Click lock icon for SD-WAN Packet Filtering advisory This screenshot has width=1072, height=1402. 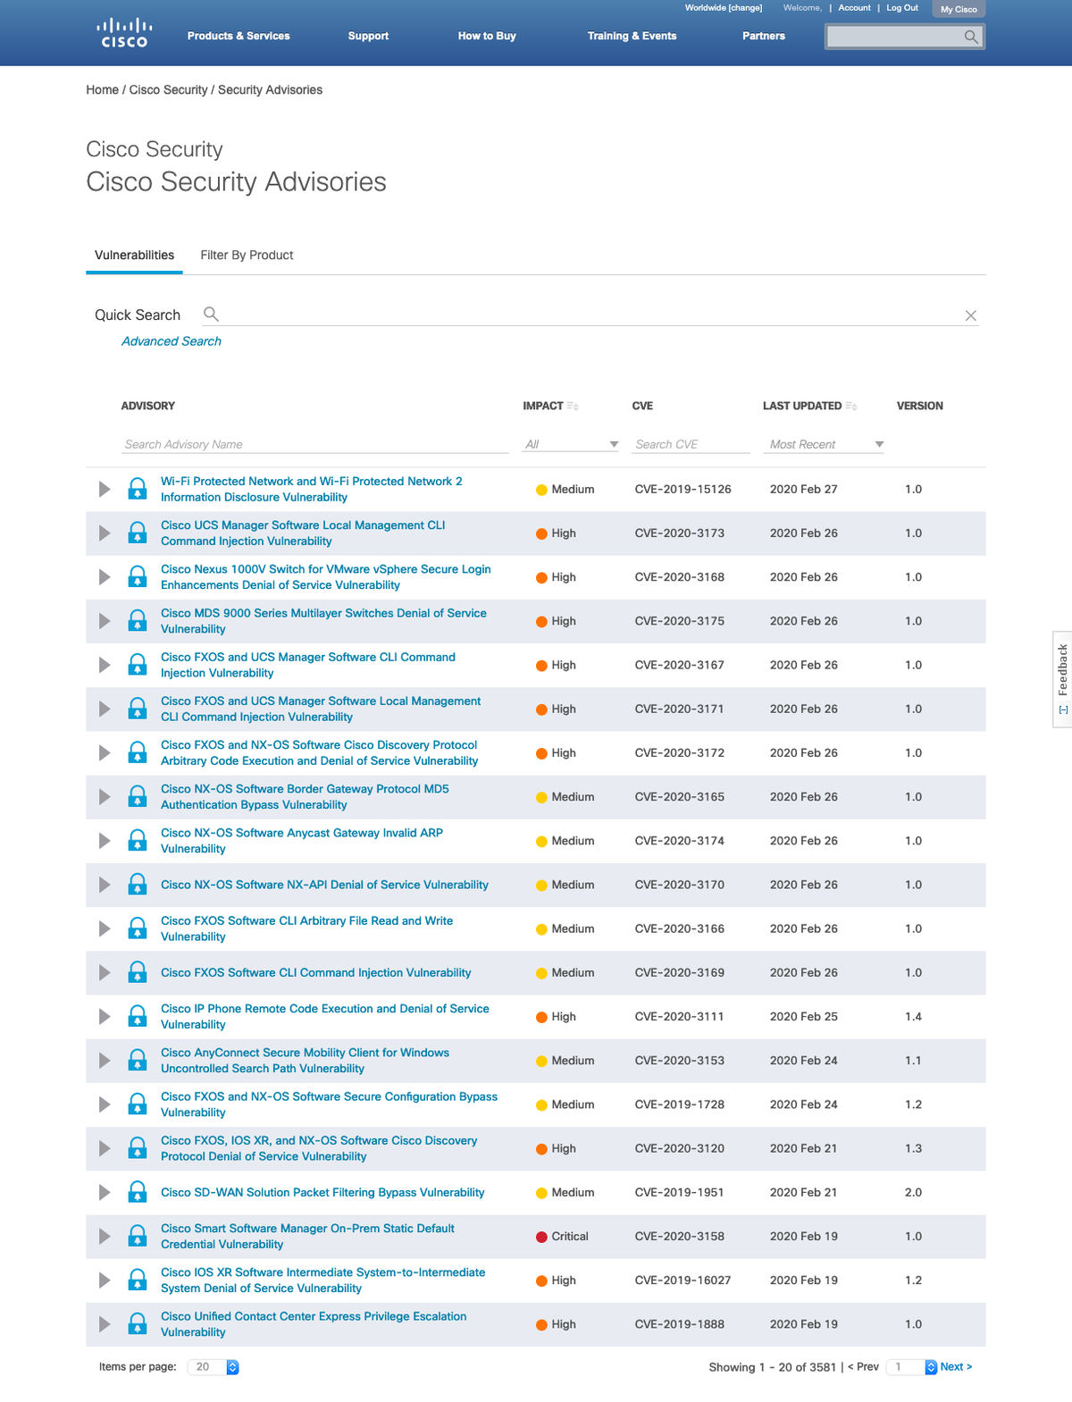tap(138, 1192)
